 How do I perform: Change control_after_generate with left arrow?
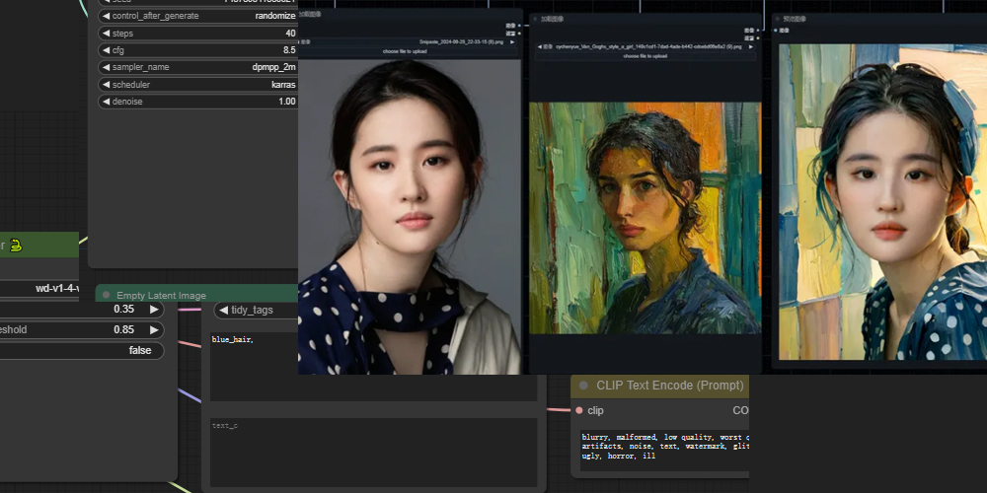click(106, 17)
